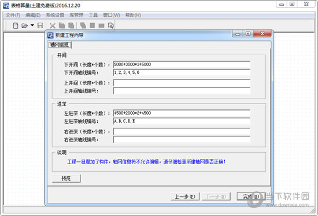Screen dimensions: 318x216
Task: Click the 右进深（长度*个数） empty field
Action: tap(182, 131)
